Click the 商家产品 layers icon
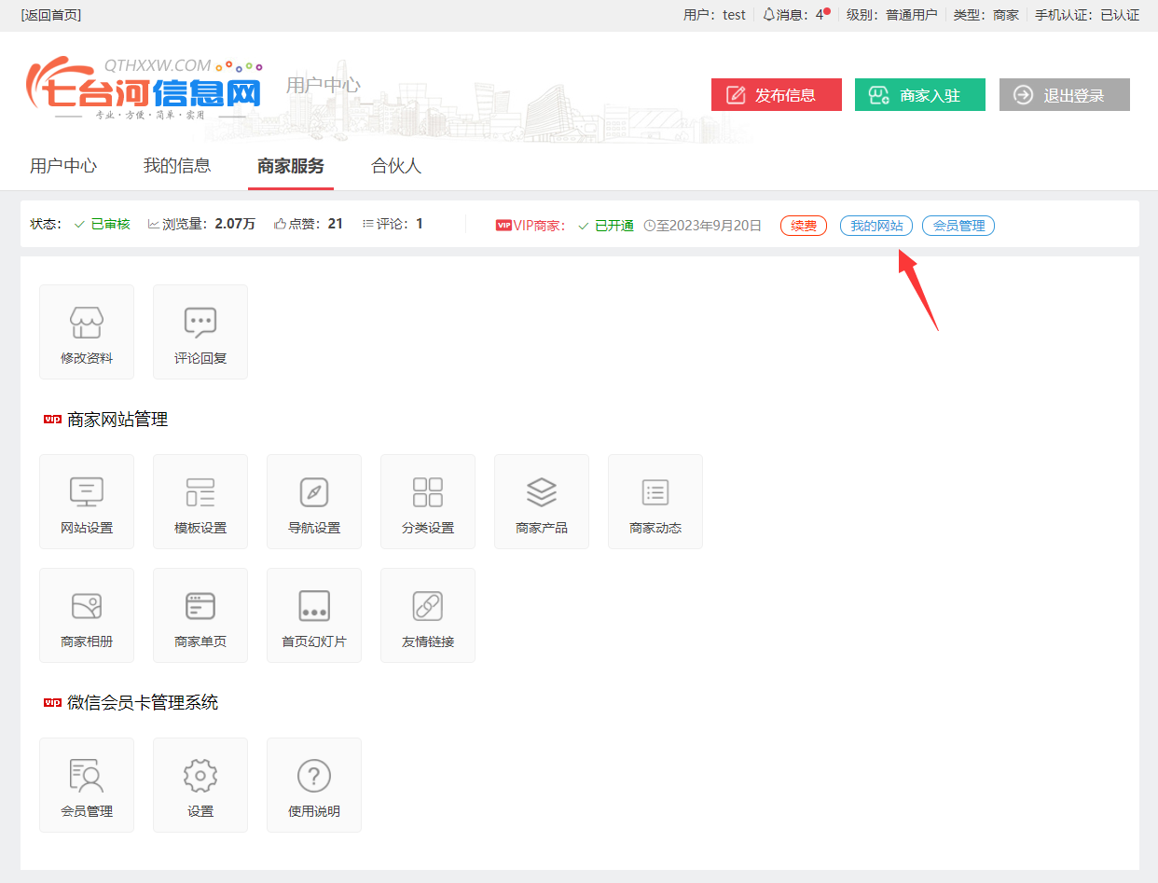1158x883 pixels. [542, 492]
